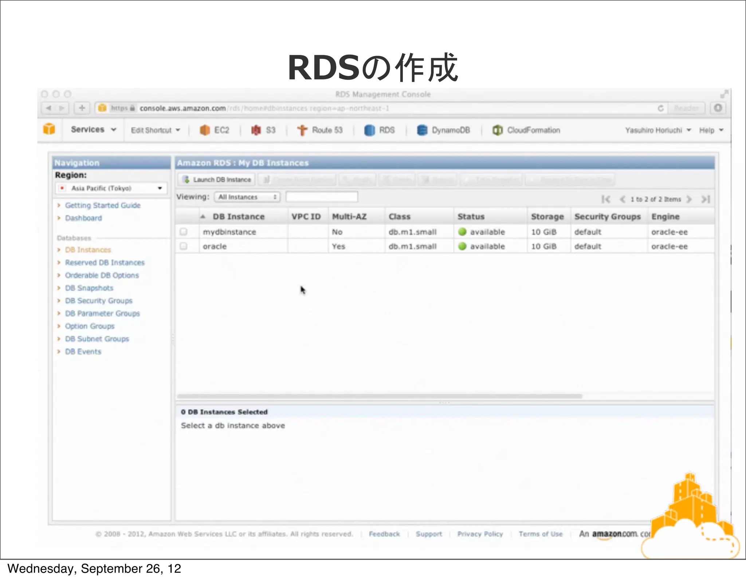Open DB Security Groups
The image size is (746, 580).
(99, 301)
